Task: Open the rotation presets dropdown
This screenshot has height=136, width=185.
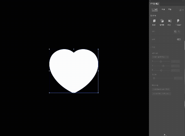Action: click(x=160, y=57)
